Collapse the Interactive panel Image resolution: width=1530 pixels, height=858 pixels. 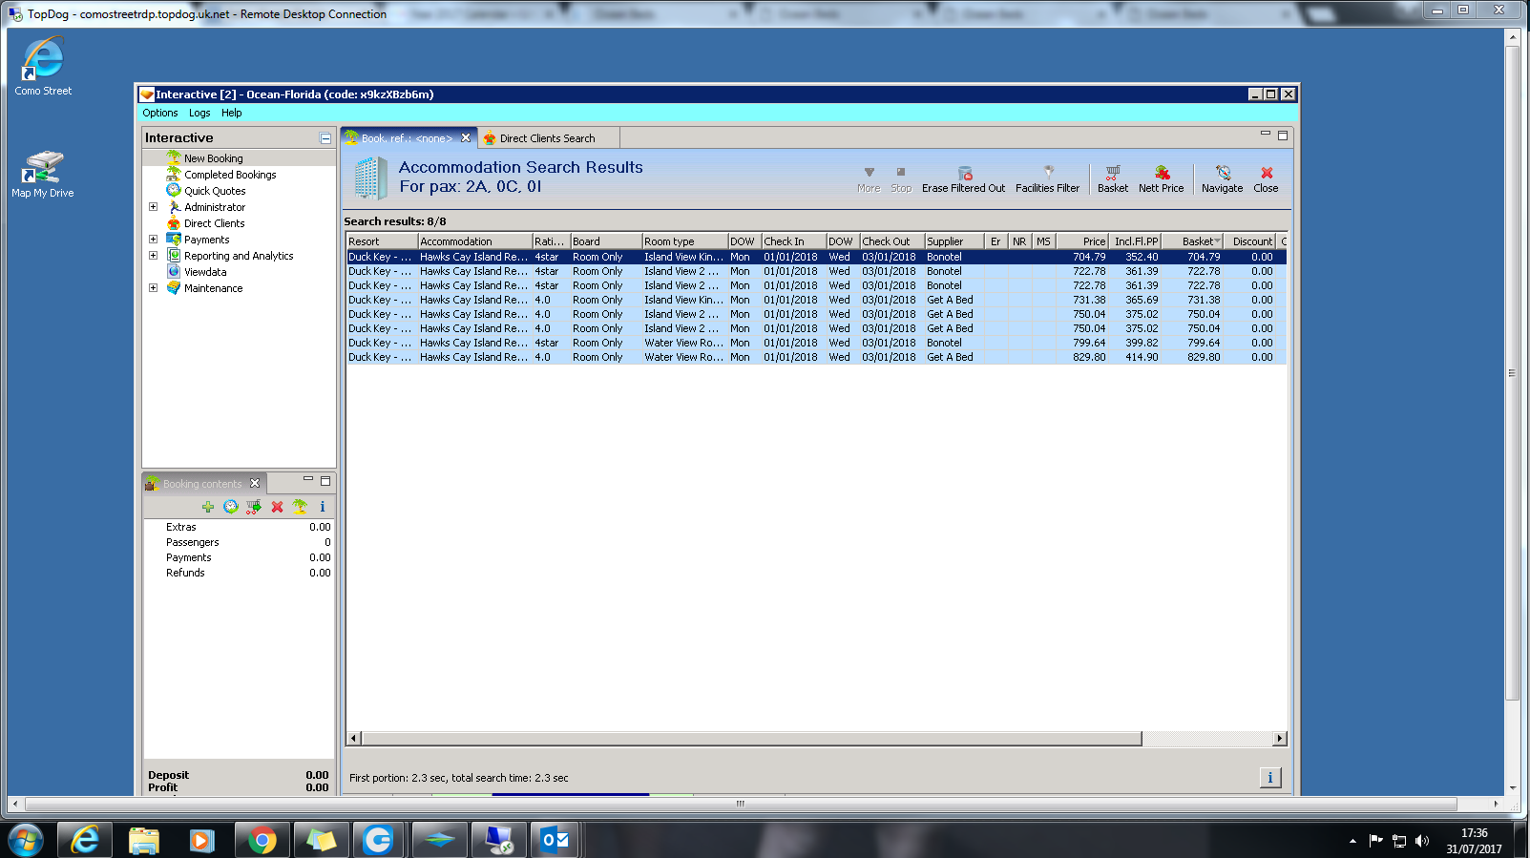[x=325, y=138]
